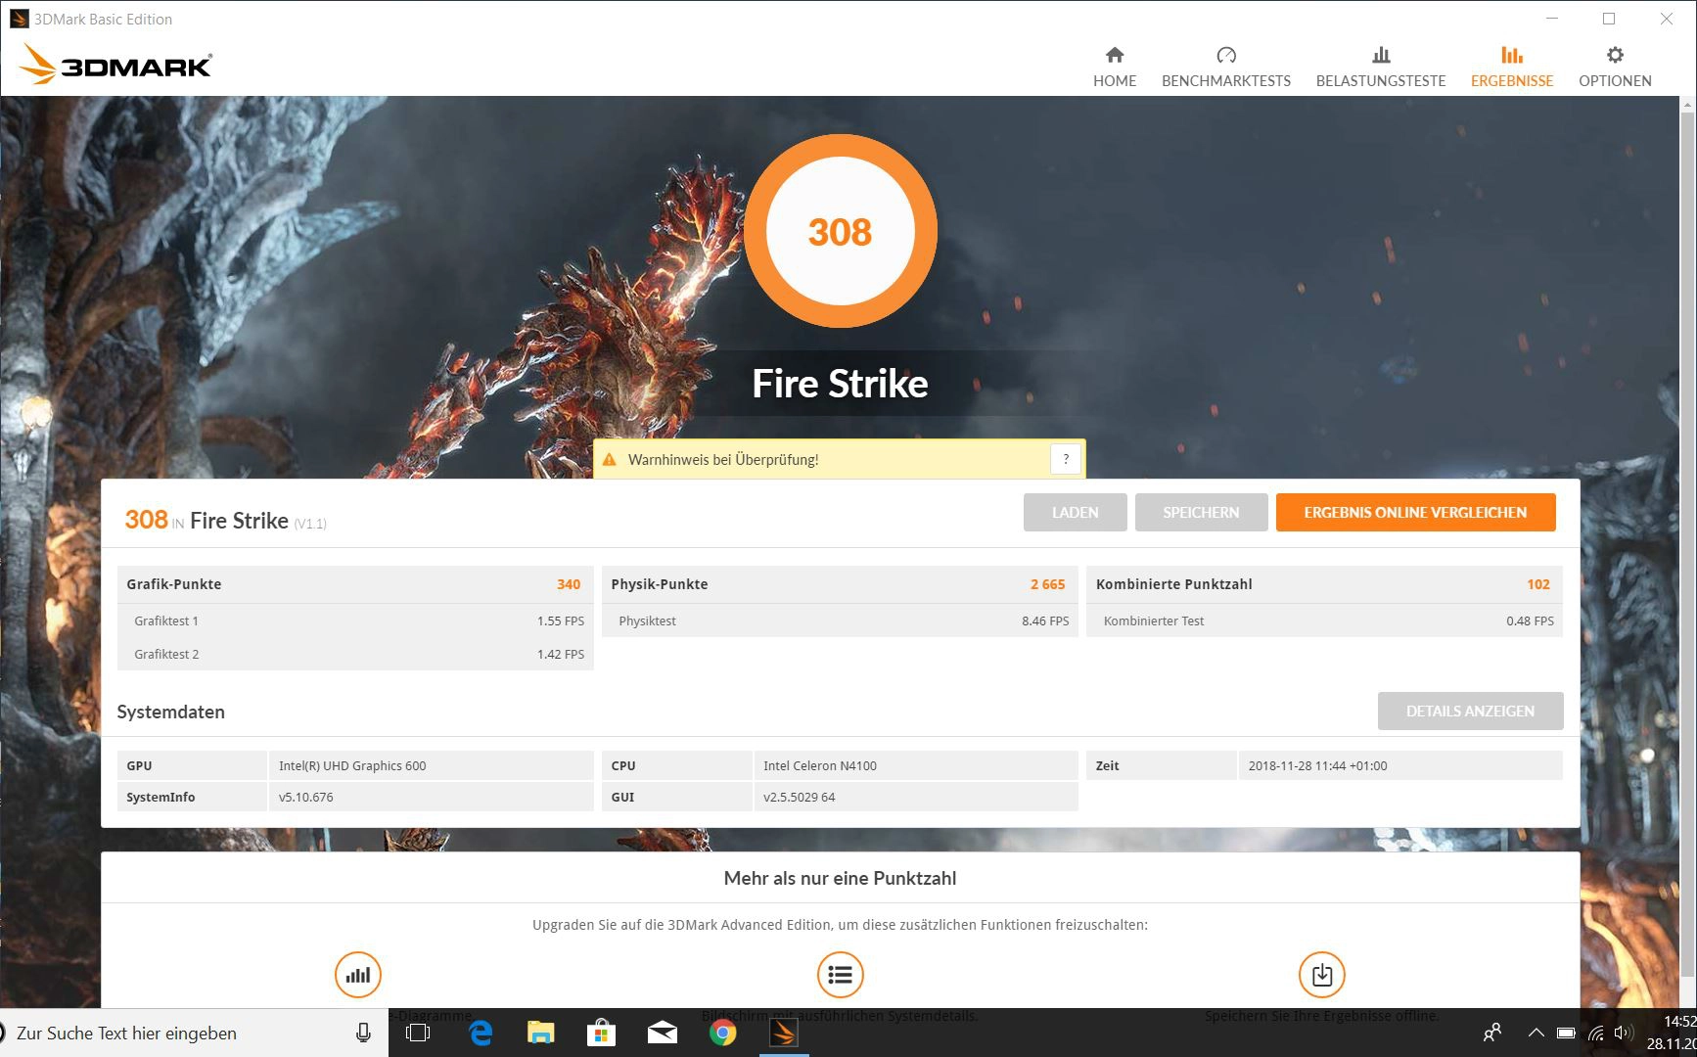The height and width of the screenshot is (1057, 1697).
Task: Open the Wi-Fi network icon
Action: (1596, 1033)
